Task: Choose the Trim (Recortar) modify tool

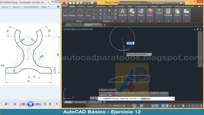Action: click(109, 10)
